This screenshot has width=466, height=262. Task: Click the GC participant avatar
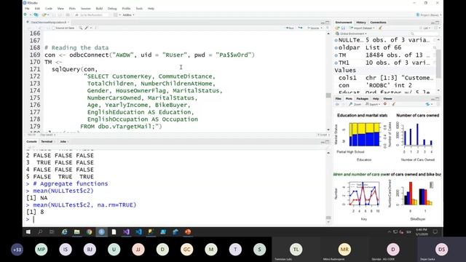186,250
